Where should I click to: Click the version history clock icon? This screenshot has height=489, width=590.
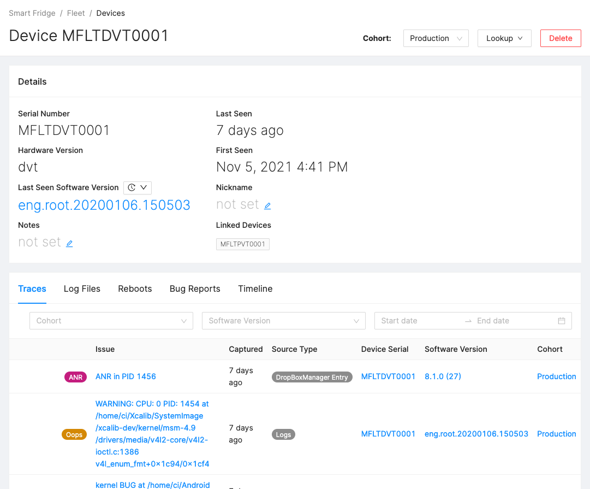pyautogui.click(x=131, y=187)
